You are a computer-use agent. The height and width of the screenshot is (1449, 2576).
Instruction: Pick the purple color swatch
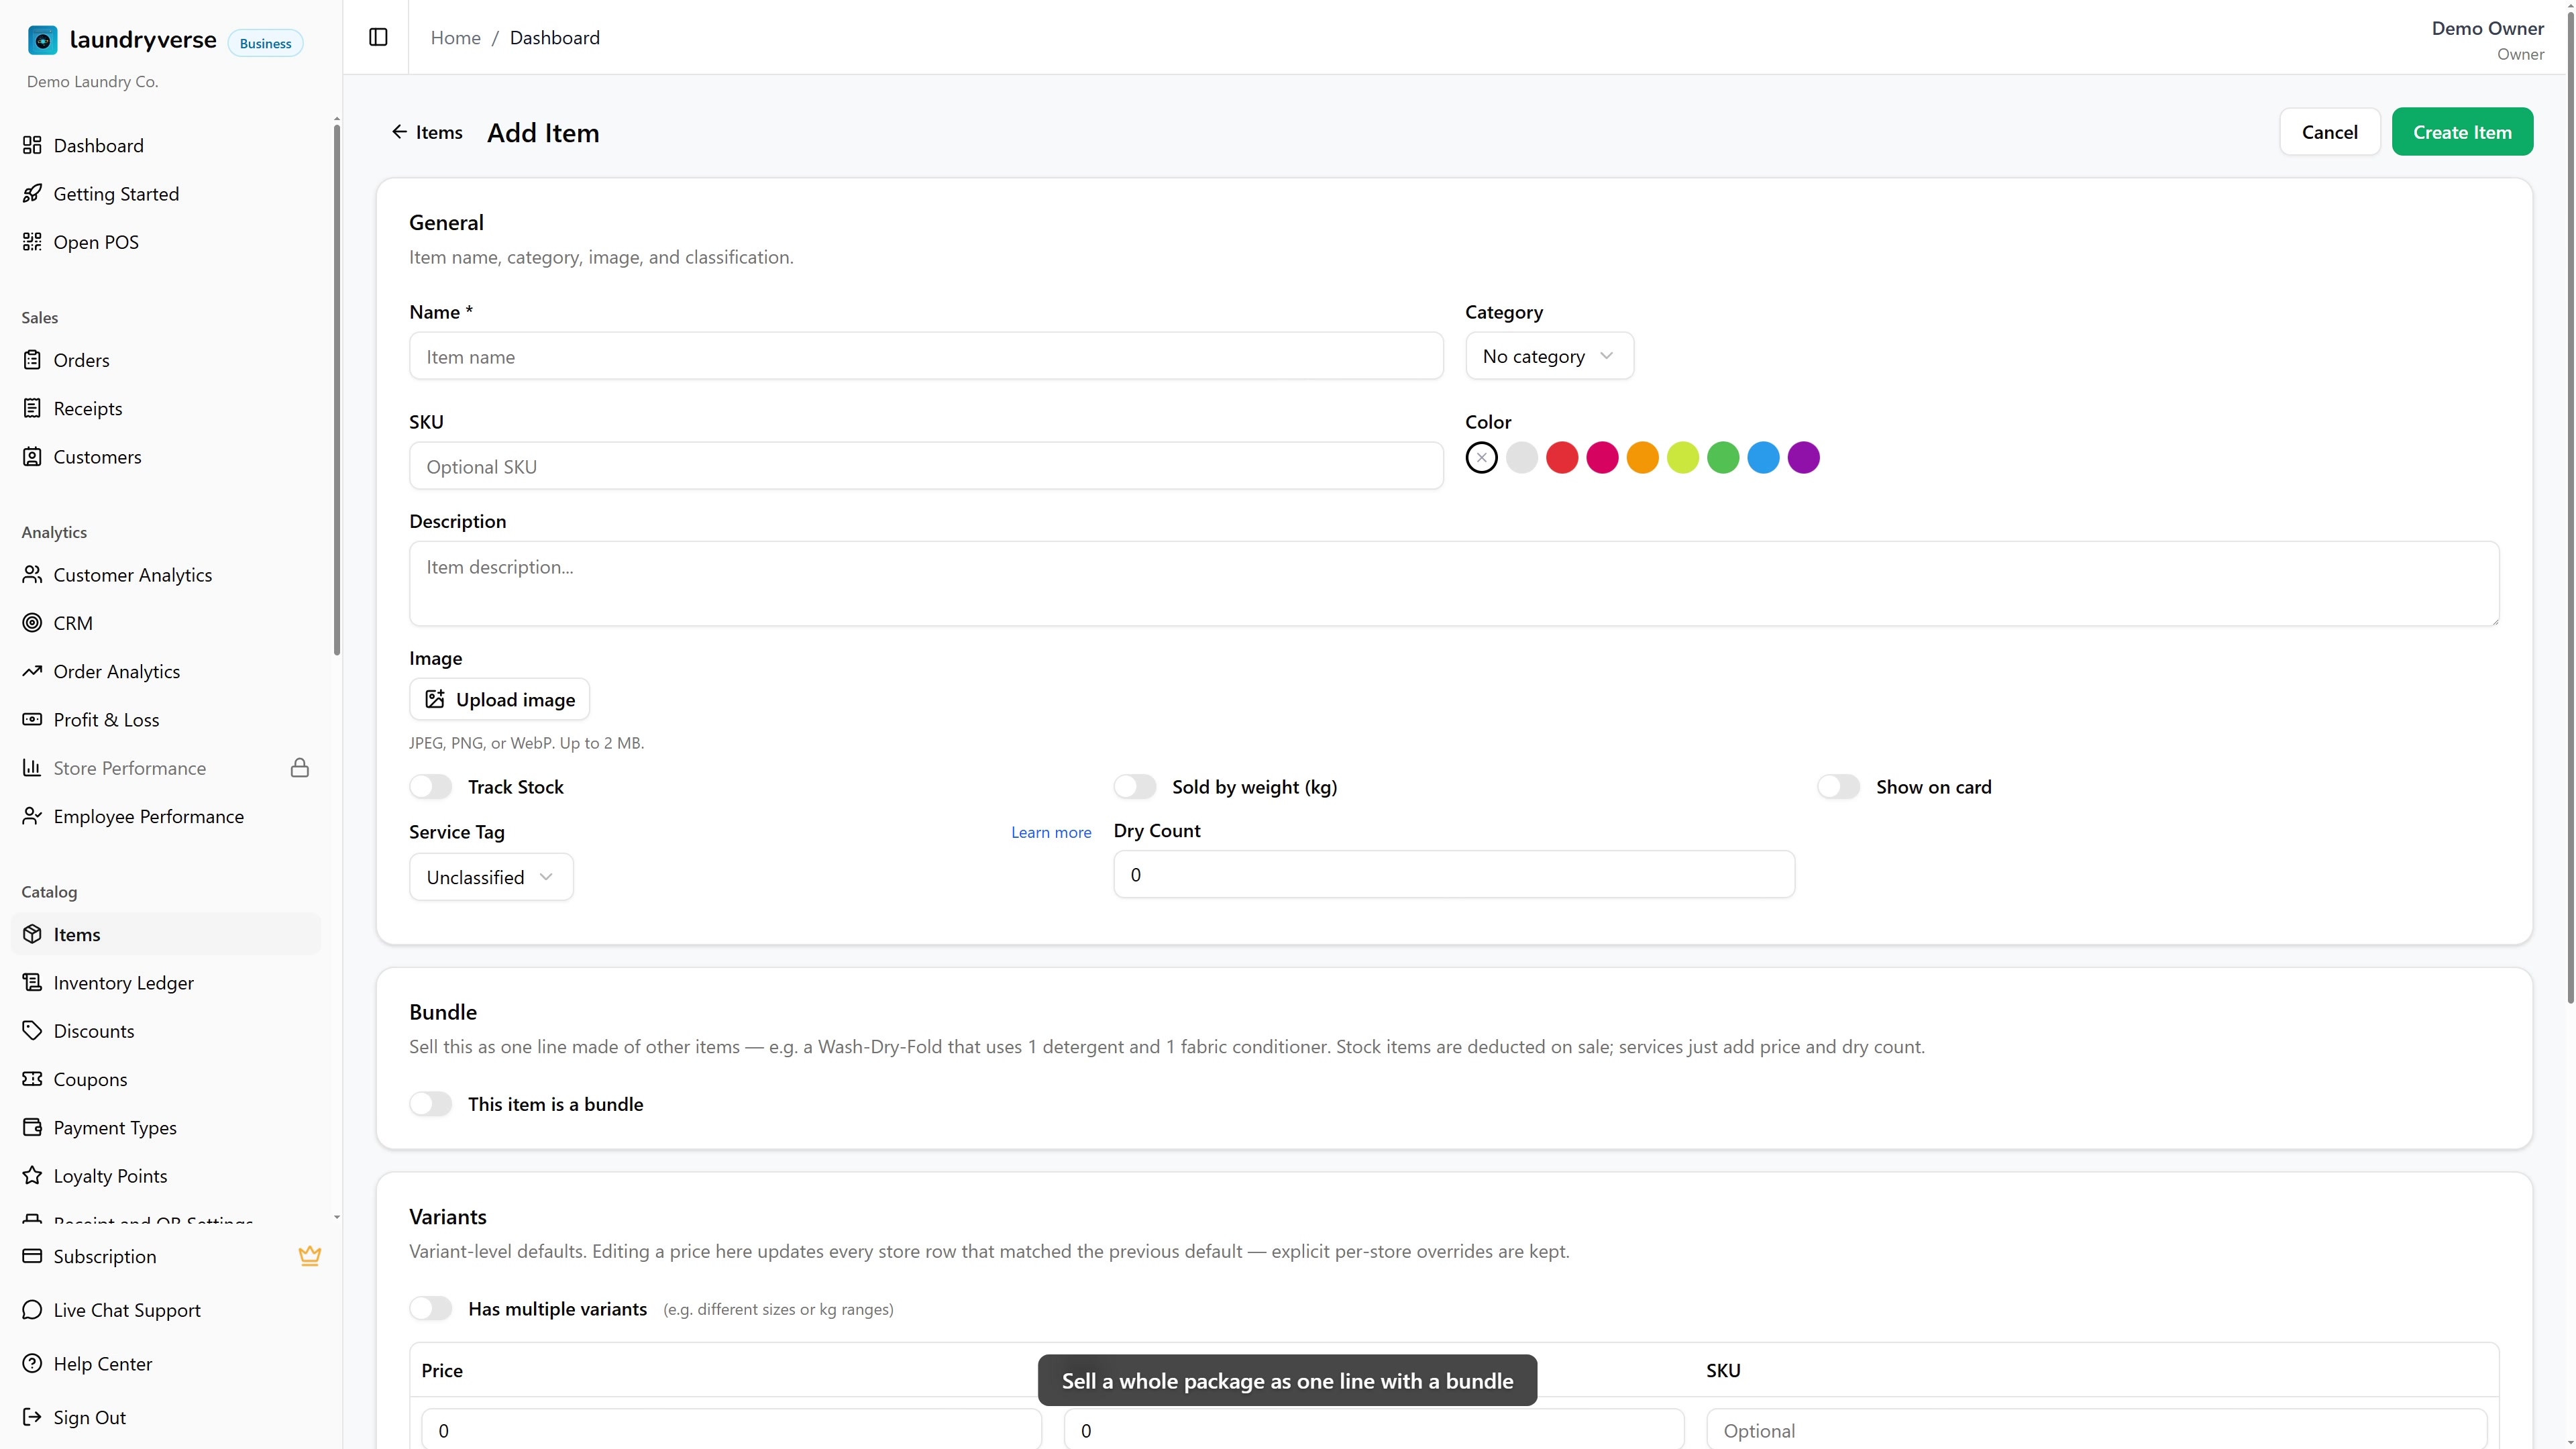click(x=1804, y=458)
